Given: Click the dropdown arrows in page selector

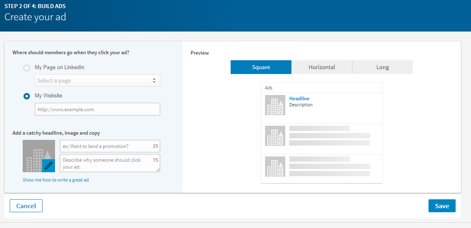Looking at the screenshot, I should pyautogui.click(x=154, y=80).
